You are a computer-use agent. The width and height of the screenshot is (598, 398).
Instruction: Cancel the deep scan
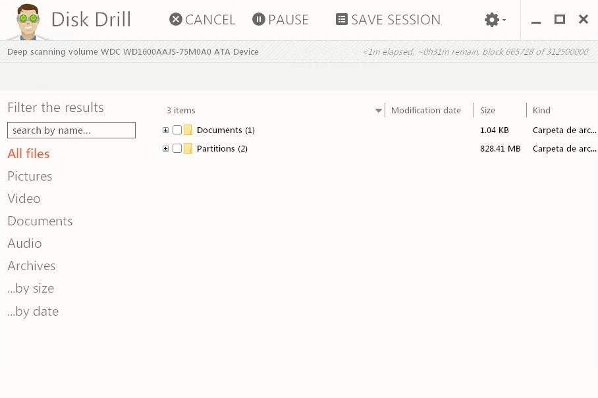coord(202,20)
